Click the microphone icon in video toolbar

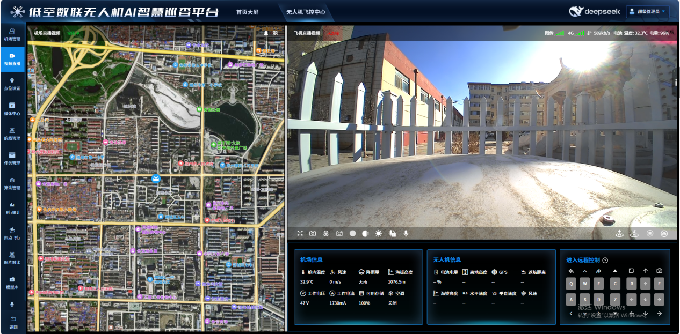[406, 233]
